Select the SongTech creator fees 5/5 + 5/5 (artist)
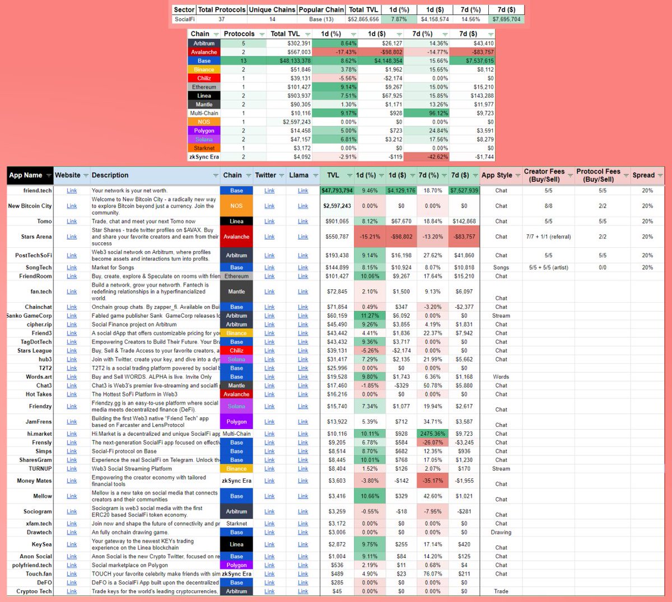Image resolution: width=672 pixels, height=602 pixels. click(548, 267)
